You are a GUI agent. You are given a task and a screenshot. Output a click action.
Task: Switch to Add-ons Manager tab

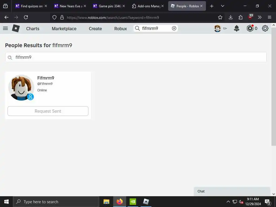pyautogui.click(x=146, y=6)
